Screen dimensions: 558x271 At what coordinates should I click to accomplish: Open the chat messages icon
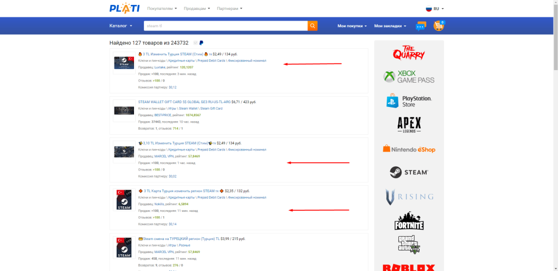(421, 26)
